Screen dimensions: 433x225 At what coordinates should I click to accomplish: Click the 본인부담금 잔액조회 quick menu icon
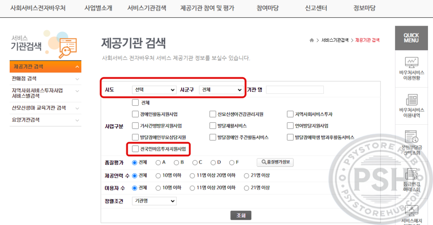(x=411, y=137)
